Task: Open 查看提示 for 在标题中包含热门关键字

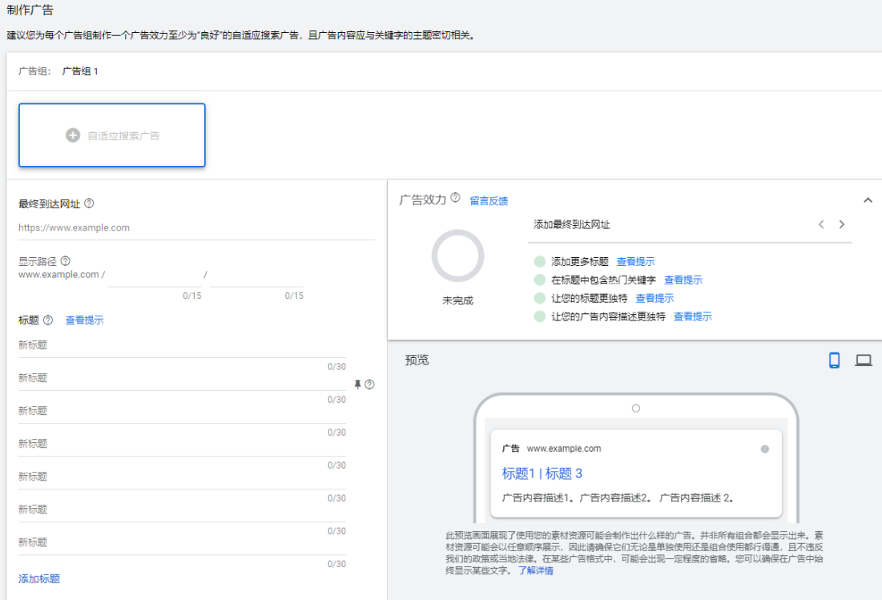Action: (x=683, y=280)
